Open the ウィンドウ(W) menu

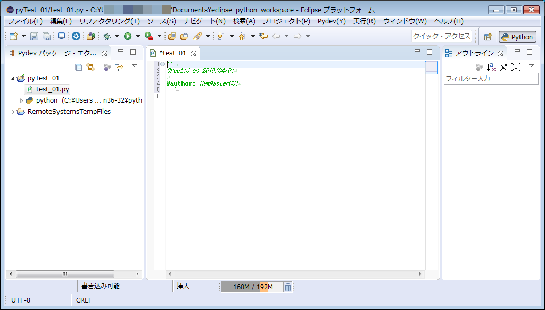404,21
